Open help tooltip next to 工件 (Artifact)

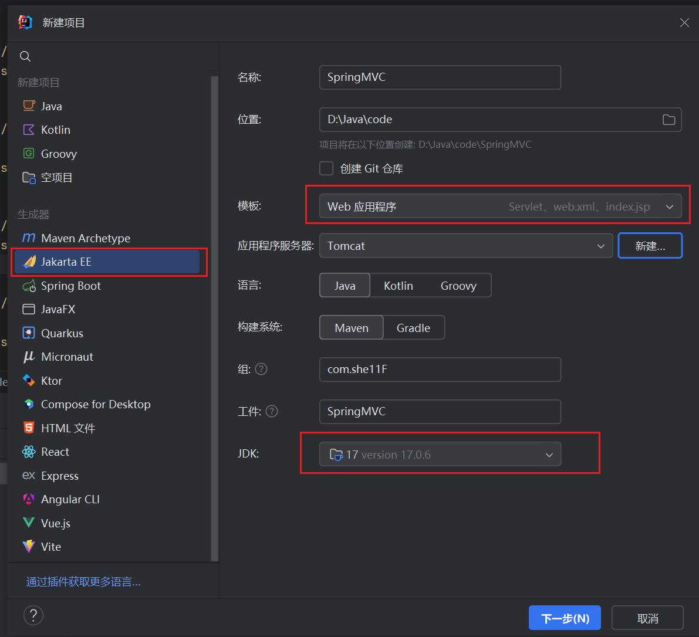pyautogui.click(x=272, y=411)
